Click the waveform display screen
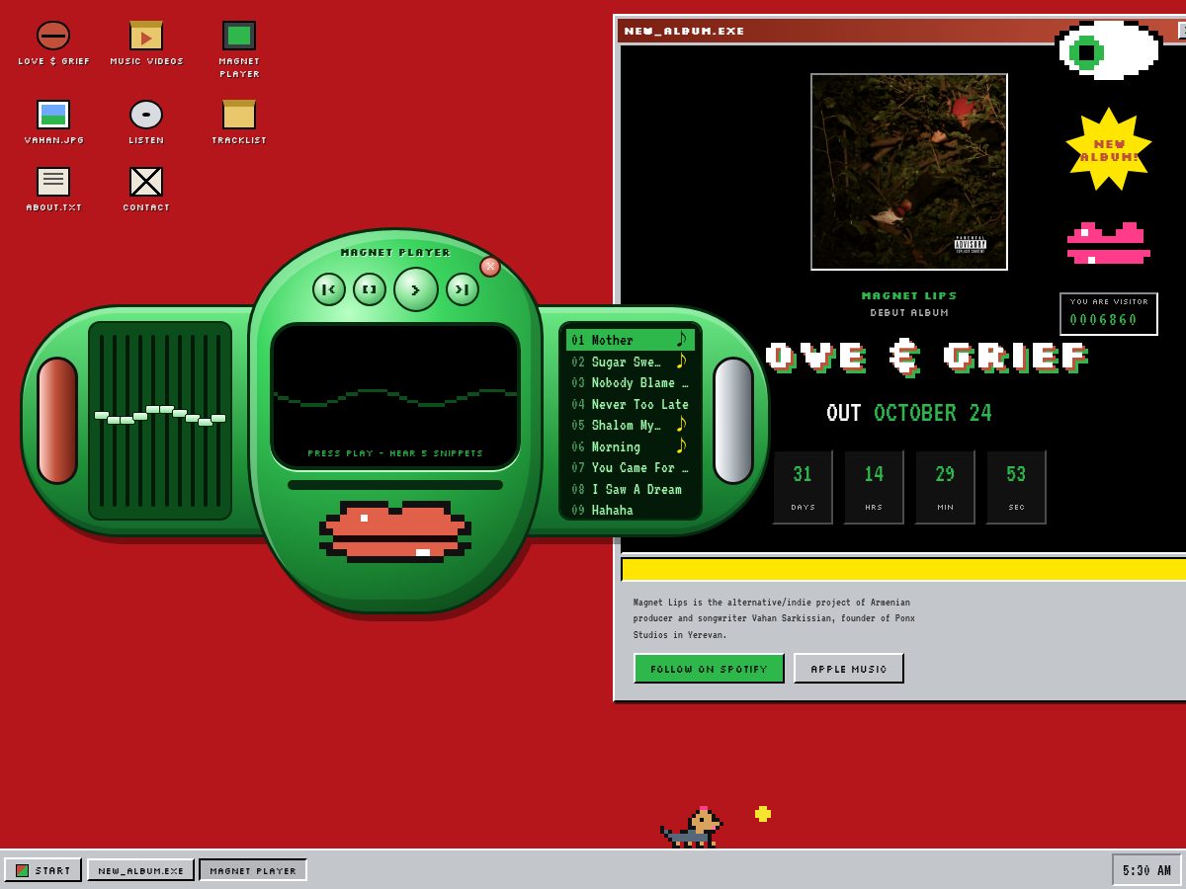1186x889 pixels. 395,395
